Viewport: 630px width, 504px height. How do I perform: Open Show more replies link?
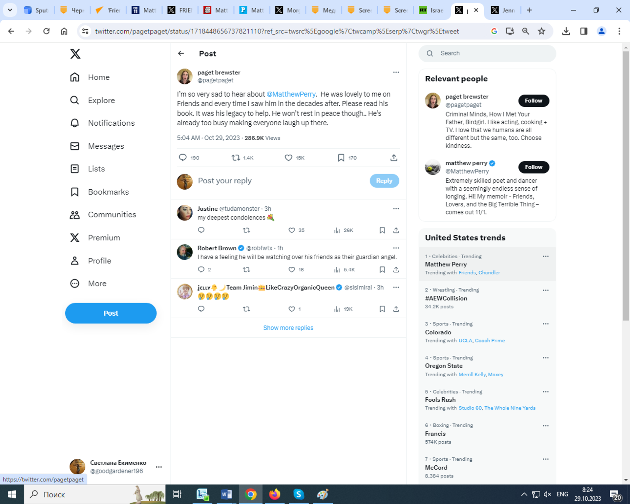click(288, 328)
